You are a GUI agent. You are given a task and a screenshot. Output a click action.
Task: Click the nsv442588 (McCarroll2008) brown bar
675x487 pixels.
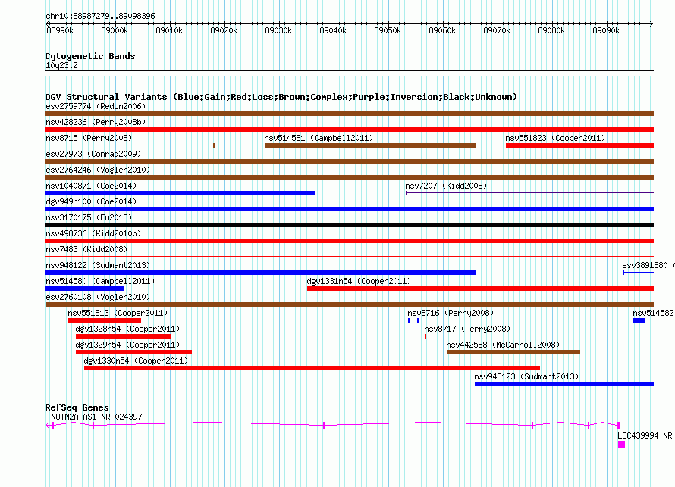[513, 352]
